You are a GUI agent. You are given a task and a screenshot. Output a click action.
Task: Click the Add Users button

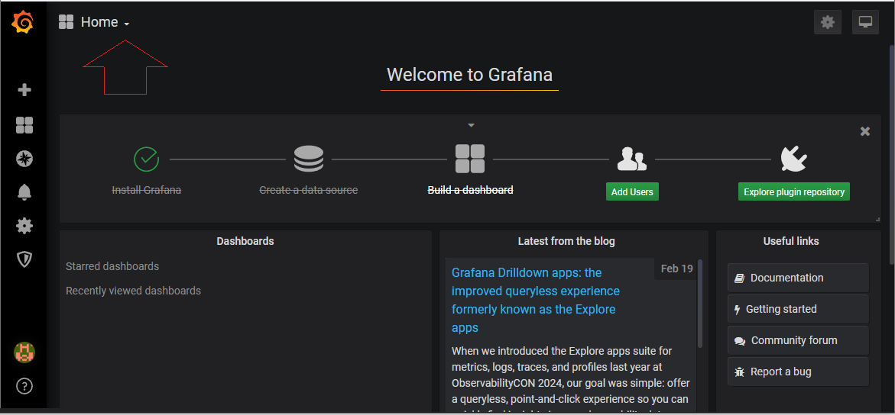click(632, 191)
